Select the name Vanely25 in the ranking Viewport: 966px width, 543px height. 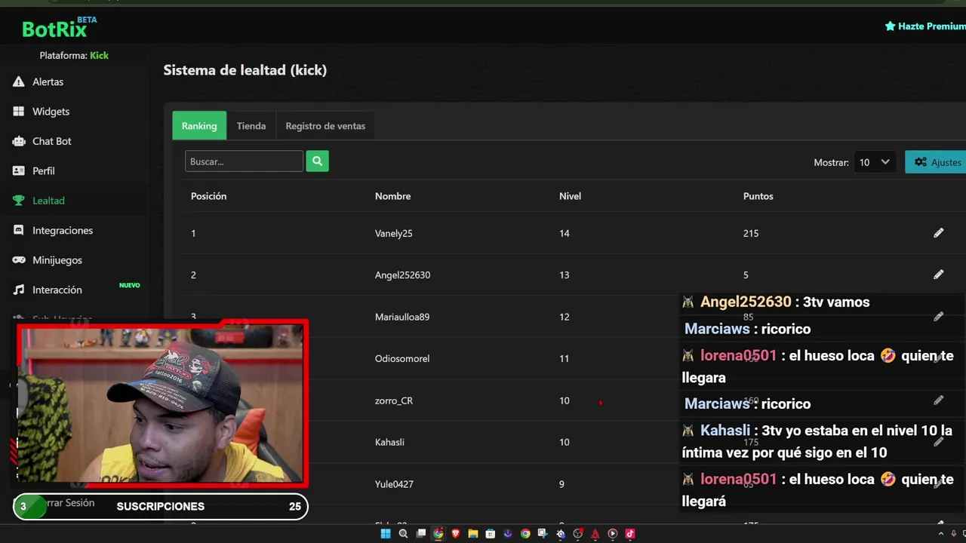[x=394, y=234]
